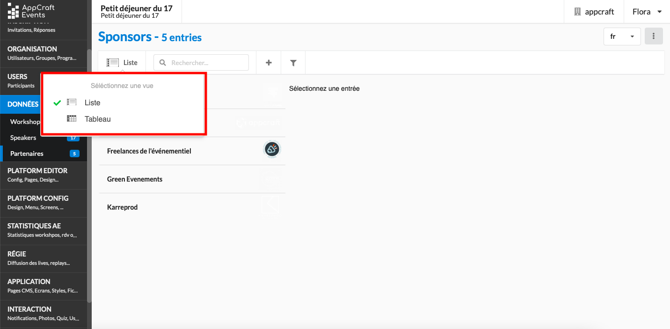The width and height of the screenshot is (670, 329).
Task: Open the filter funnel icon
Action: tap(293, 63)
